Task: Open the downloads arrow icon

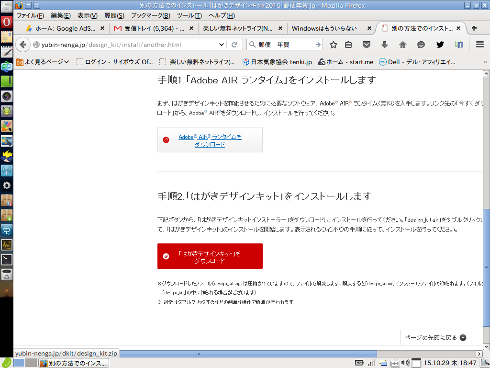Action: pos(385,45)
